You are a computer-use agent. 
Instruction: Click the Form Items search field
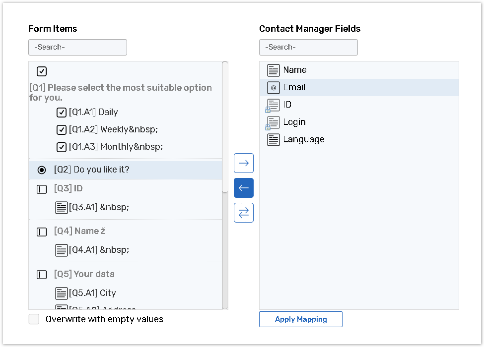77,48
